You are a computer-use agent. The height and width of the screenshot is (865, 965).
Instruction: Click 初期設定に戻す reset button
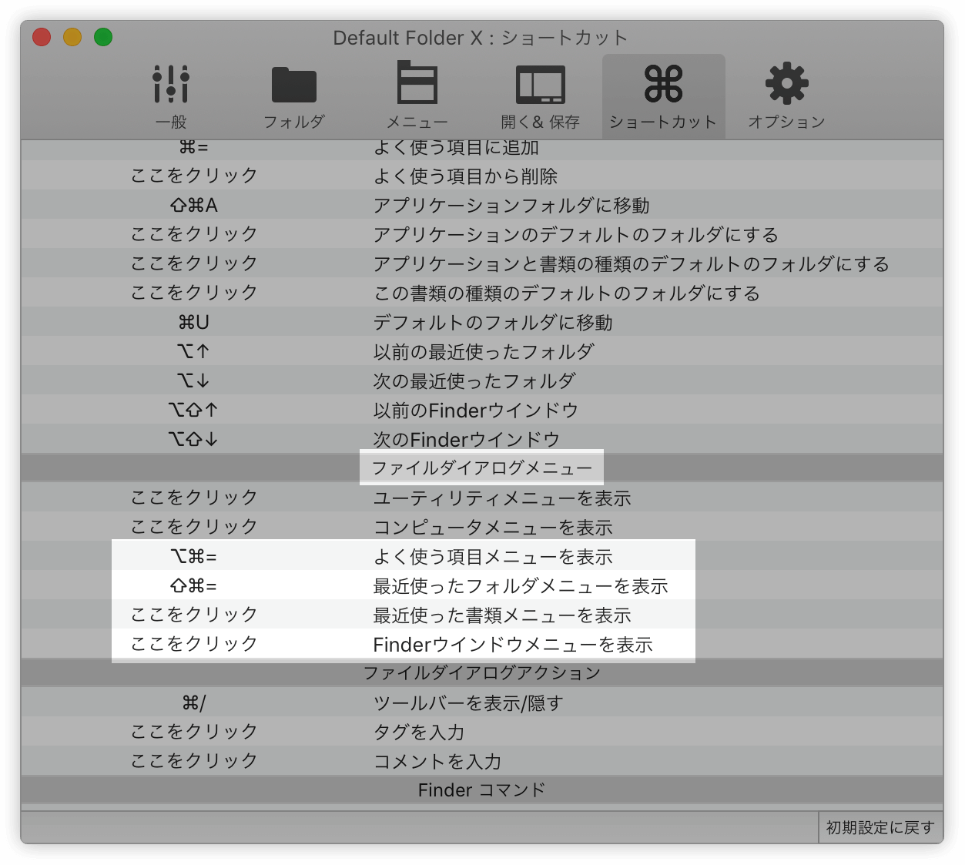880,827
